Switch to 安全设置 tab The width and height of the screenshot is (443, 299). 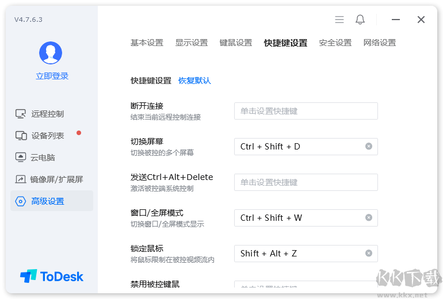(x=335, y=43)
